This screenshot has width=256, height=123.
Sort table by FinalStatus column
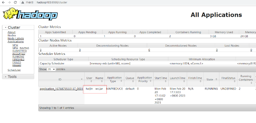click(228, 79)
